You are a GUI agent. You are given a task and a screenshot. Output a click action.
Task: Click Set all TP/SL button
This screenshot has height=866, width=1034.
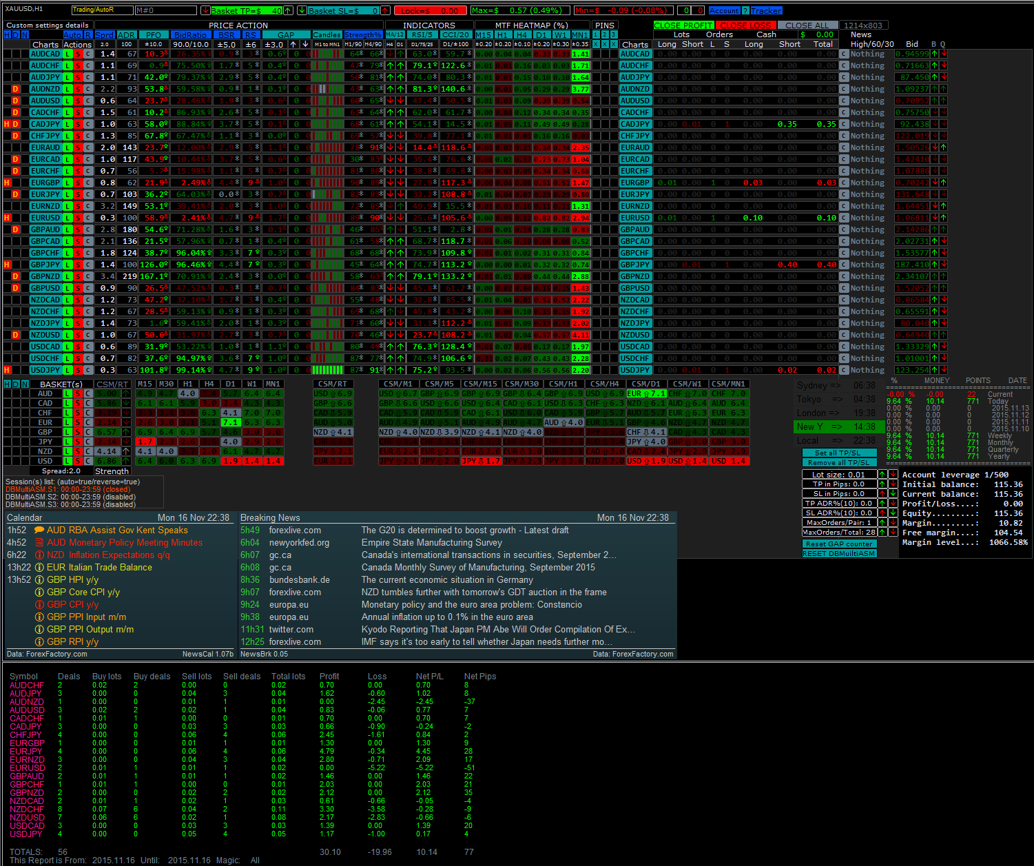(840, 453)
